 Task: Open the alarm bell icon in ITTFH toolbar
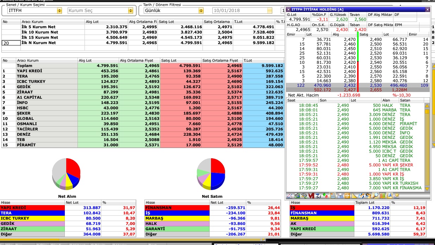(390, 196)
